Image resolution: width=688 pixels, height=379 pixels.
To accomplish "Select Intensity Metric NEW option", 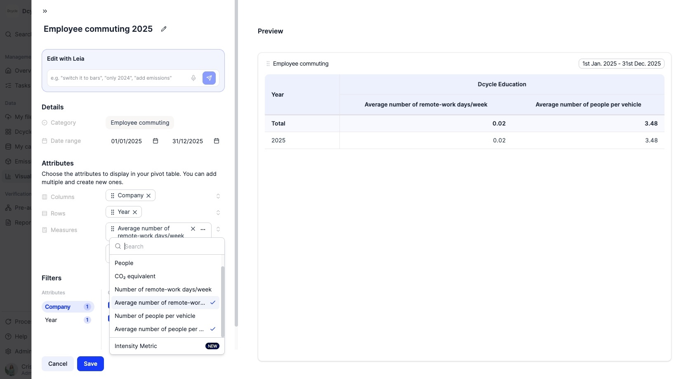I will point(167,346).
